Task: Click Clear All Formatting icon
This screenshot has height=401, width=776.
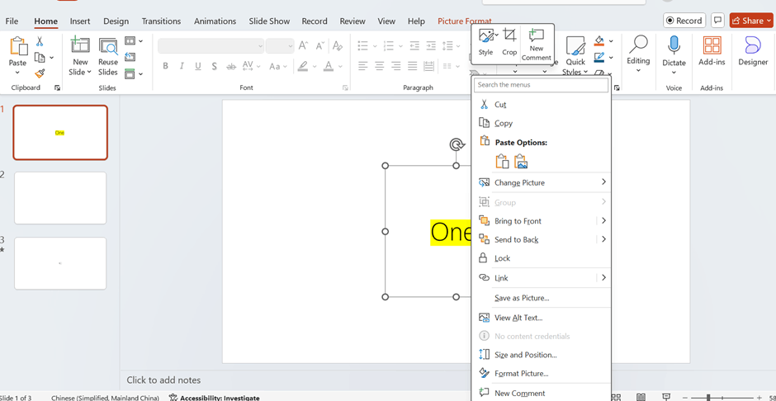Action: (338, 46)
